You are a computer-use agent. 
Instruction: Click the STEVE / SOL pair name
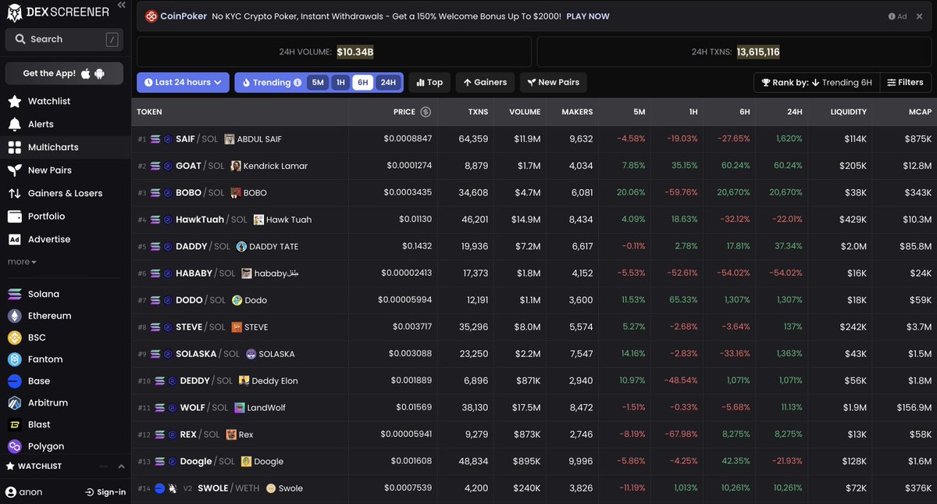(200, 327)
